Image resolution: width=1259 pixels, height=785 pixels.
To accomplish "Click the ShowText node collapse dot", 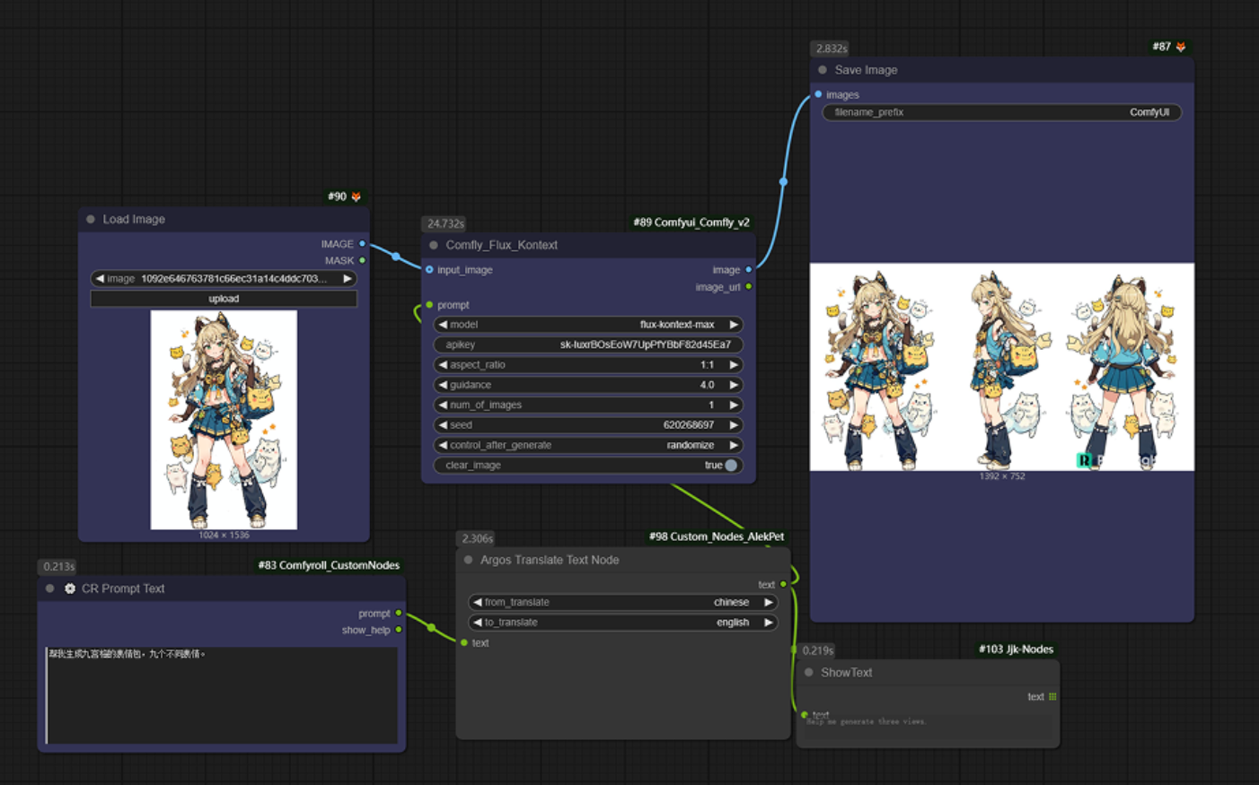I will point(809,672).
